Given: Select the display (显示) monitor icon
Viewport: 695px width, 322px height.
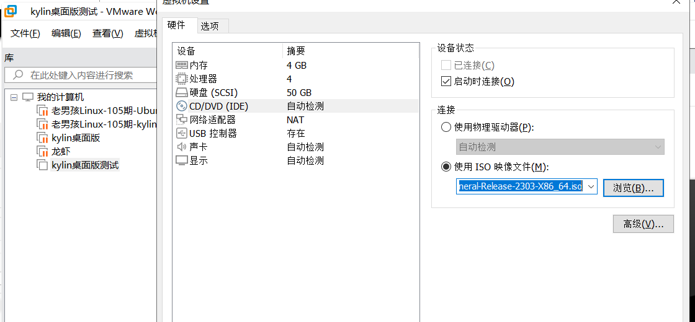Looking at the screenshot, I should (x=182, y=160).
